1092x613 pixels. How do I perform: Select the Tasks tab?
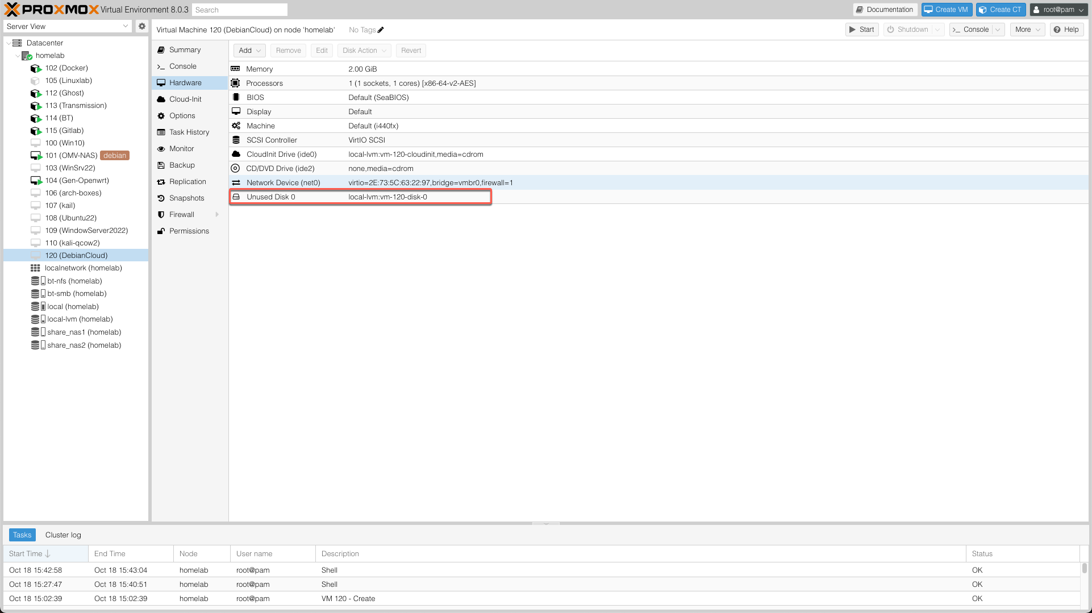22,535
